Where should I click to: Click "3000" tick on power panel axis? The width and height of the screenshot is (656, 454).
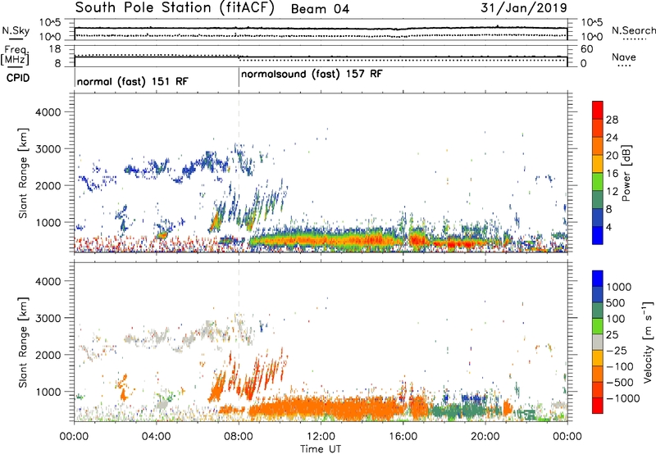click(x=48, y=149)
